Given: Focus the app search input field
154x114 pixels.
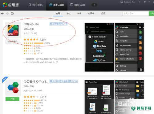Looking at the screenshot, I should tap(136, 14).
